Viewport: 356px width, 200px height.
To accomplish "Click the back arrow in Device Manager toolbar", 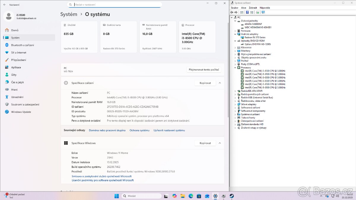I will [x=232, y=12].
